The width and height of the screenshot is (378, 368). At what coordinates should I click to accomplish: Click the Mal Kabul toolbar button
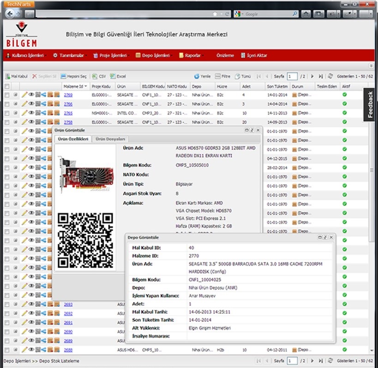pyautogui.click(x=16, y=77)
